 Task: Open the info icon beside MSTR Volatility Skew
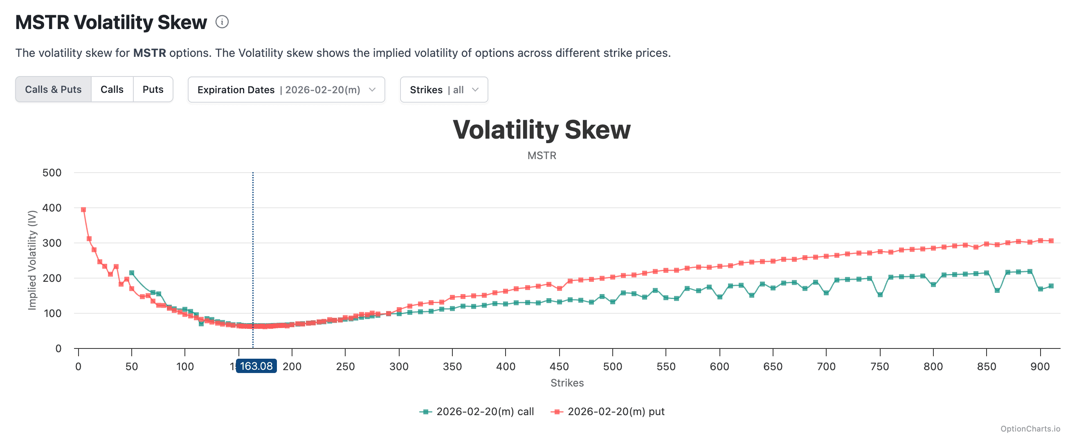pyautogui.click(x=222, y=22)
